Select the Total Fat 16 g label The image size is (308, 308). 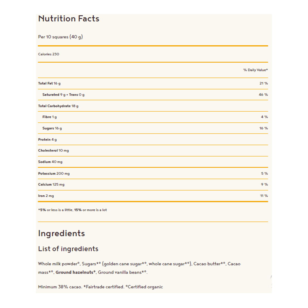(49, 83)
